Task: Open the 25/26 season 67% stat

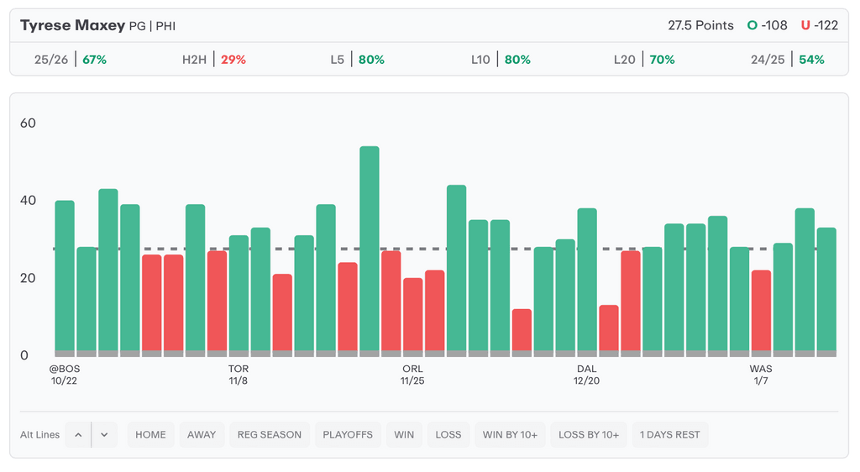Action: pyautogui.click(x=71, y=60)
